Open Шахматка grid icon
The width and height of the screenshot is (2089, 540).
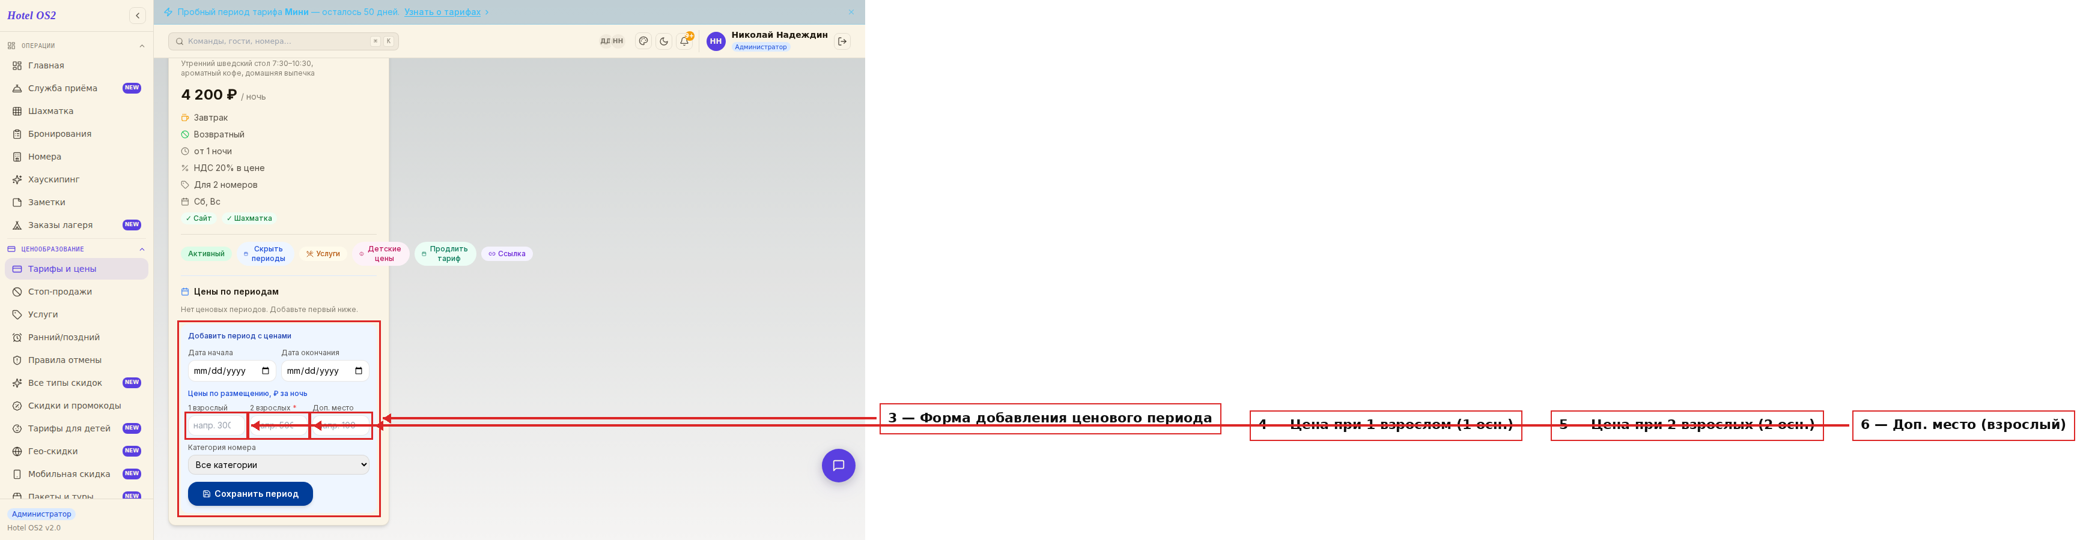coord(17,111)
